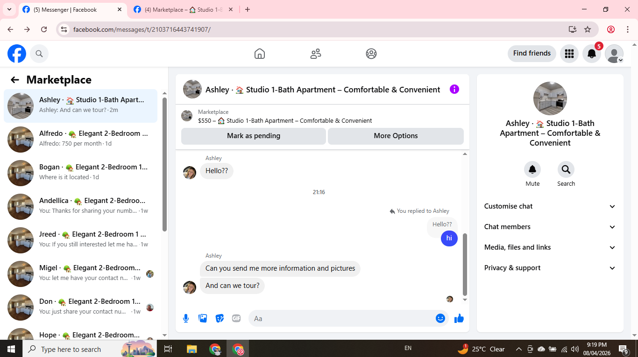
Task: Open Don conversation in list
Action: point(80,308)
